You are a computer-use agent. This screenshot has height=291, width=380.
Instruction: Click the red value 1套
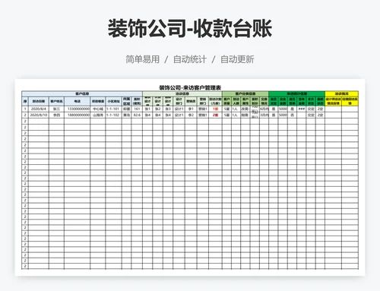(215, 109)
